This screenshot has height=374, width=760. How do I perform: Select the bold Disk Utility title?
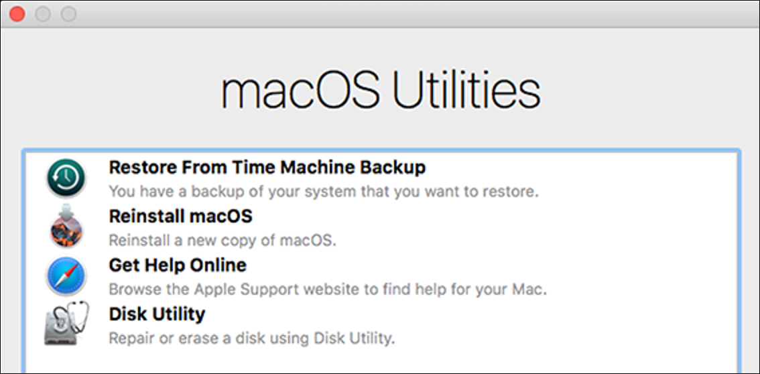coord(157,314)
